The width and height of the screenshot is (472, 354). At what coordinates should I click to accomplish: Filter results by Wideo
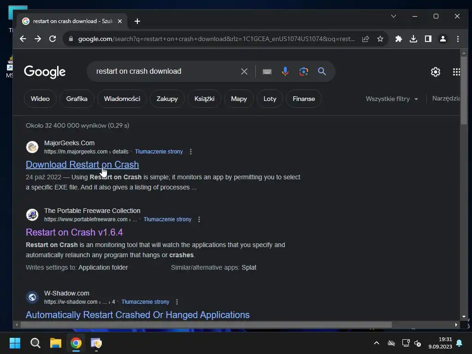(40, 99)
